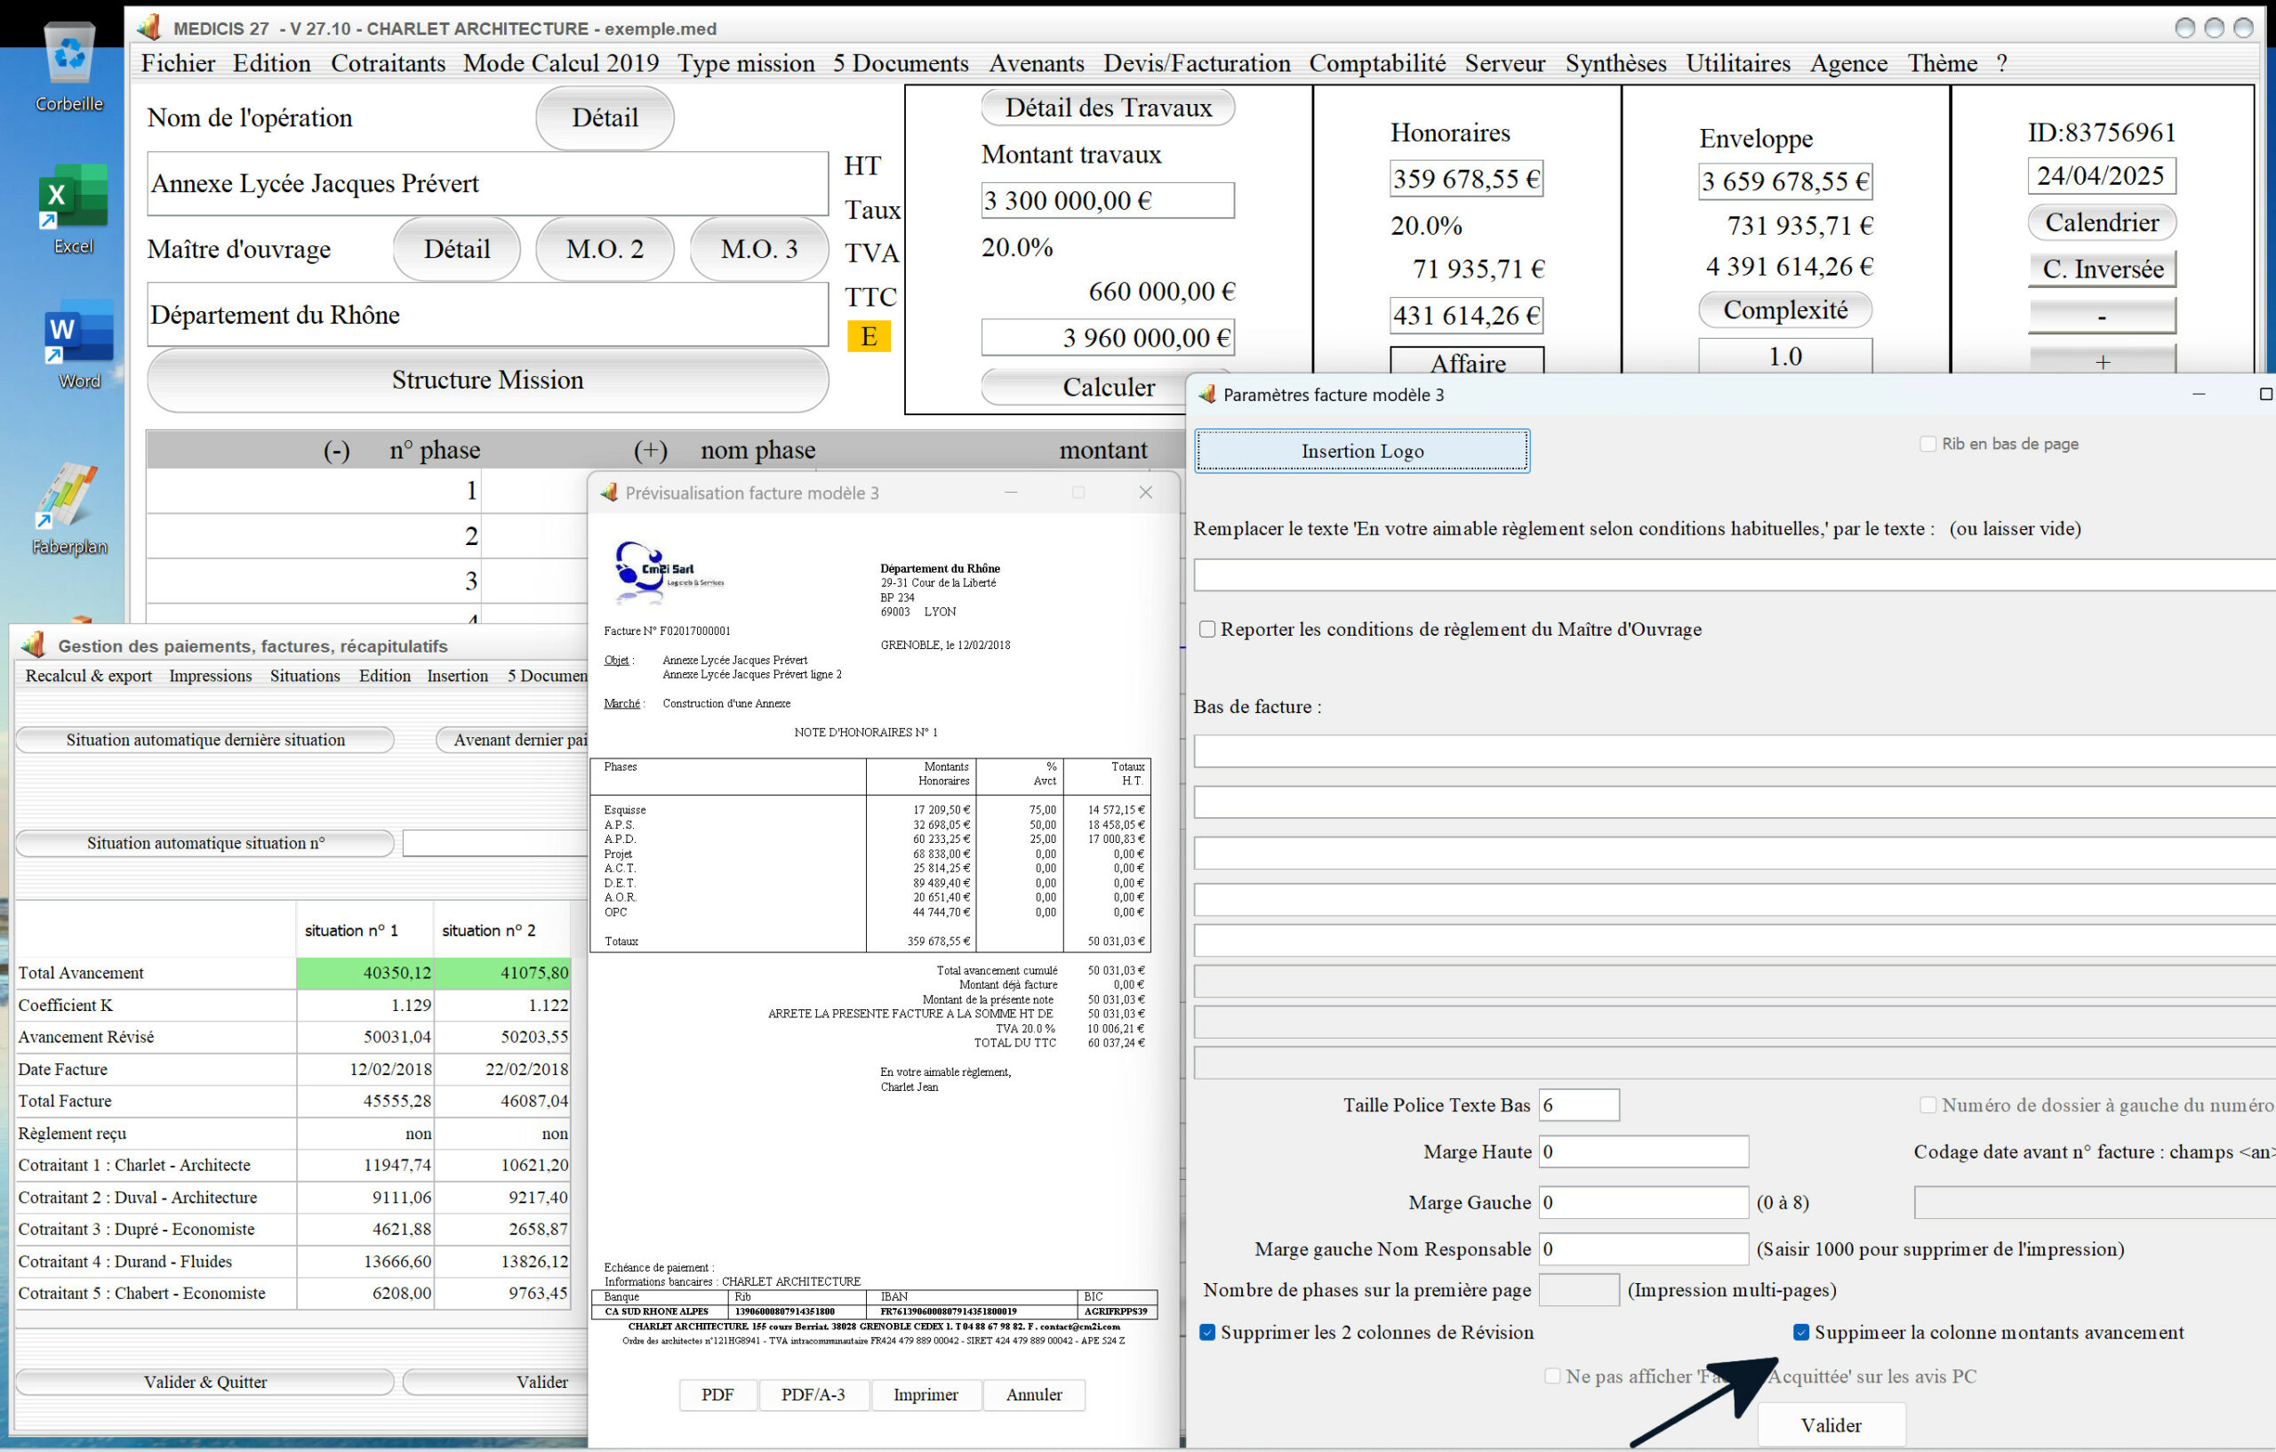Click PDF button in preview window
This screenshot has height=1452, width=2276.
point(717,1394)
